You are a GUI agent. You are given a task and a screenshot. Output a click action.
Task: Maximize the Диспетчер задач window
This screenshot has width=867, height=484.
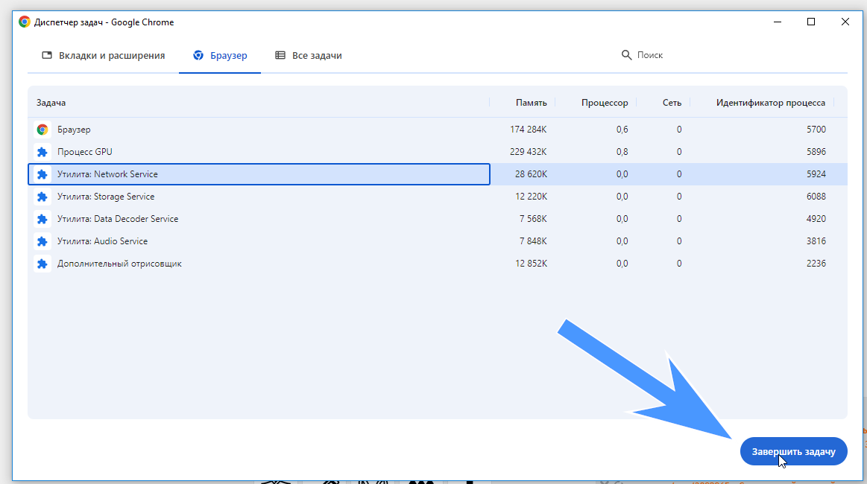coord(811,22)
